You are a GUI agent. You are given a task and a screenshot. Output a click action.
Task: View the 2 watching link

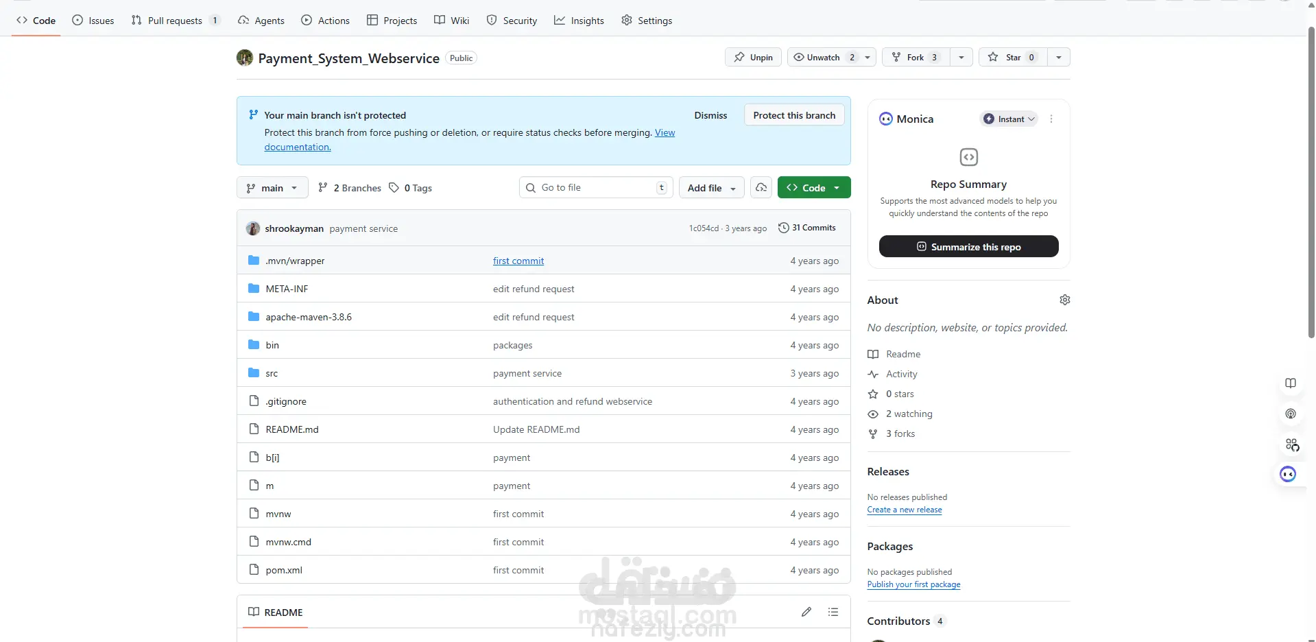[x=900, y=414]
